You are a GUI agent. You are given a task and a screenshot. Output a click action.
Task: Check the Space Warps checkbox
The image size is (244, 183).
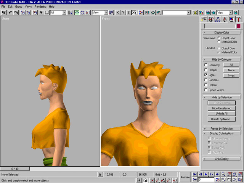tap(206, 90)
